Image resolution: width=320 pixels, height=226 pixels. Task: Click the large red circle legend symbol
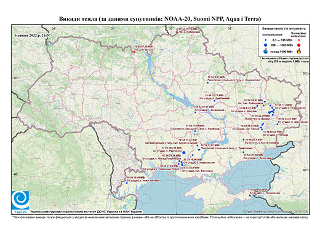(x=298, y=45)
